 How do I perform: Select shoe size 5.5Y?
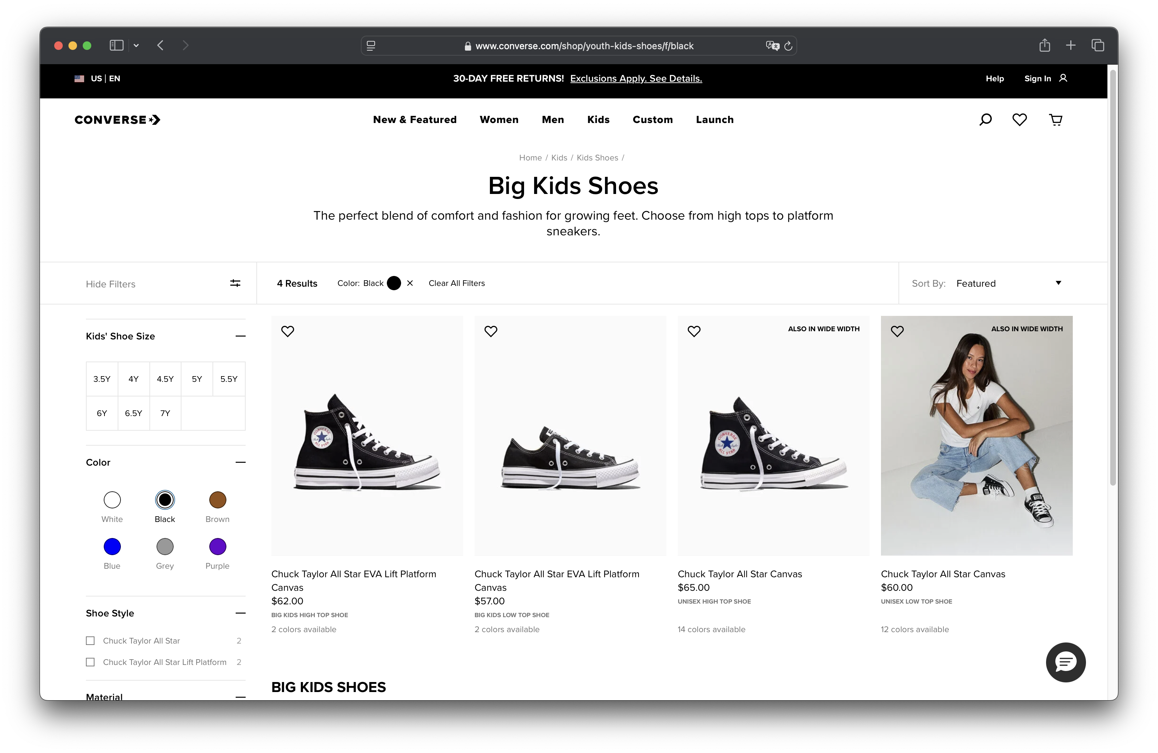coord(229,379)
